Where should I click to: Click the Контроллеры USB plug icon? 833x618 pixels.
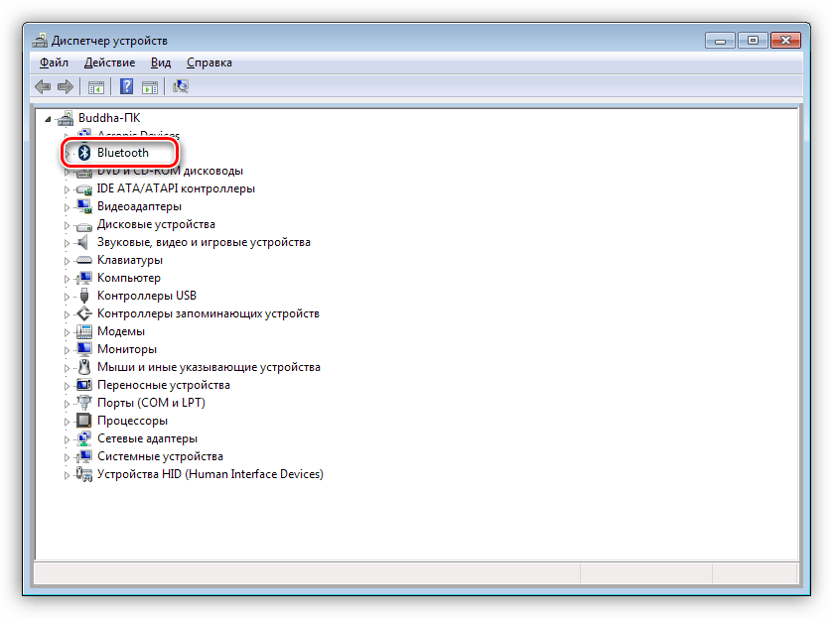click(84, 296)
